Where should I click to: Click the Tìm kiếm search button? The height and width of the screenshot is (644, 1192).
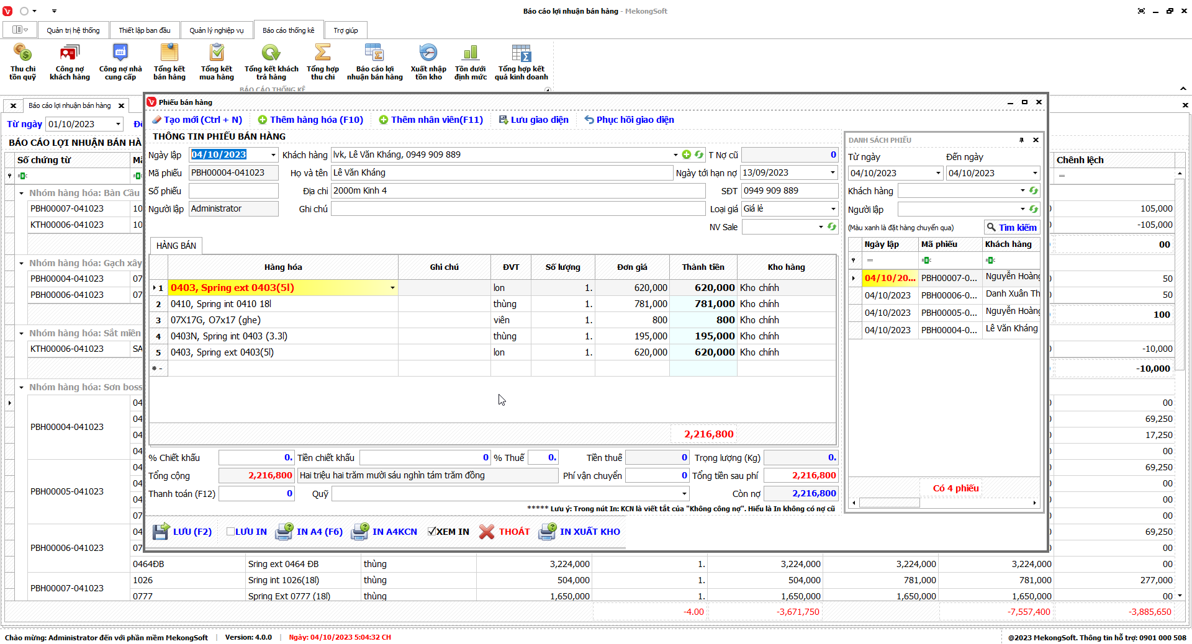[1011, 228]
